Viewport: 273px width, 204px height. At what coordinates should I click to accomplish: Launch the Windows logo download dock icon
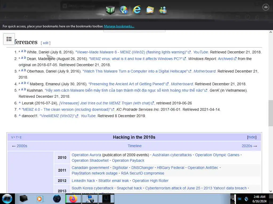pyautogui.click(x=124, y=10)
